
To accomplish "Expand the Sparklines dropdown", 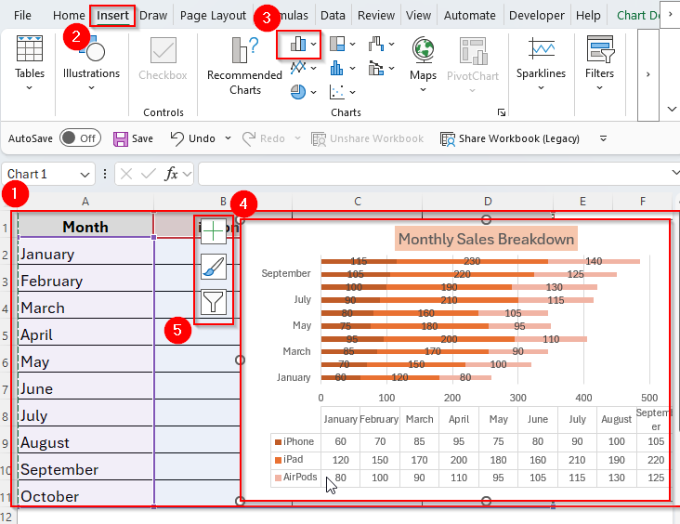I will (541, 87).
